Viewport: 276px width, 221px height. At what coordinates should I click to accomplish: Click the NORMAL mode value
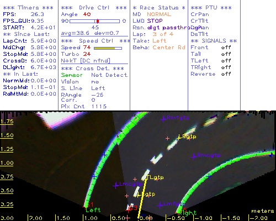pos(159,14)
